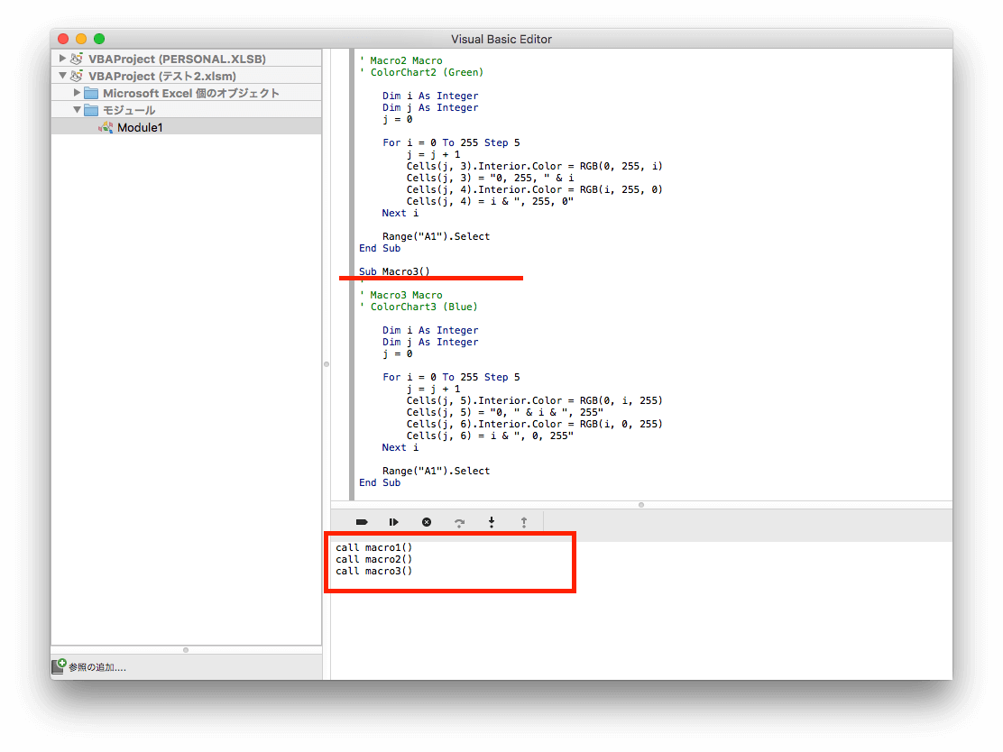
Task: Minimize the window with the yellow button
Action: click(81, 39)
